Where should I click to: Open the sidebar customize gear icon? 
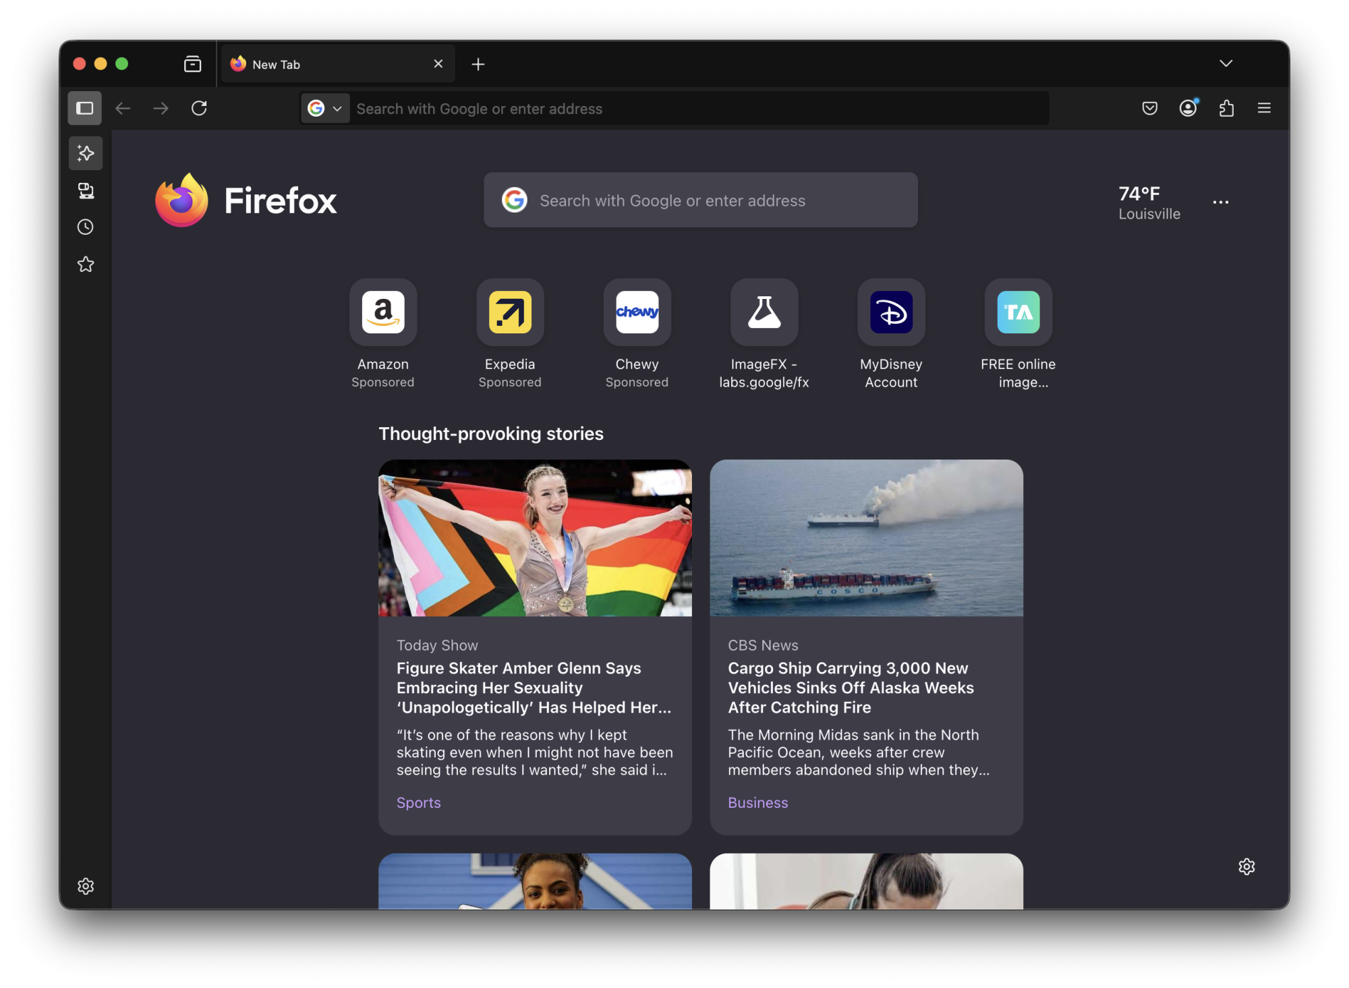86,886
